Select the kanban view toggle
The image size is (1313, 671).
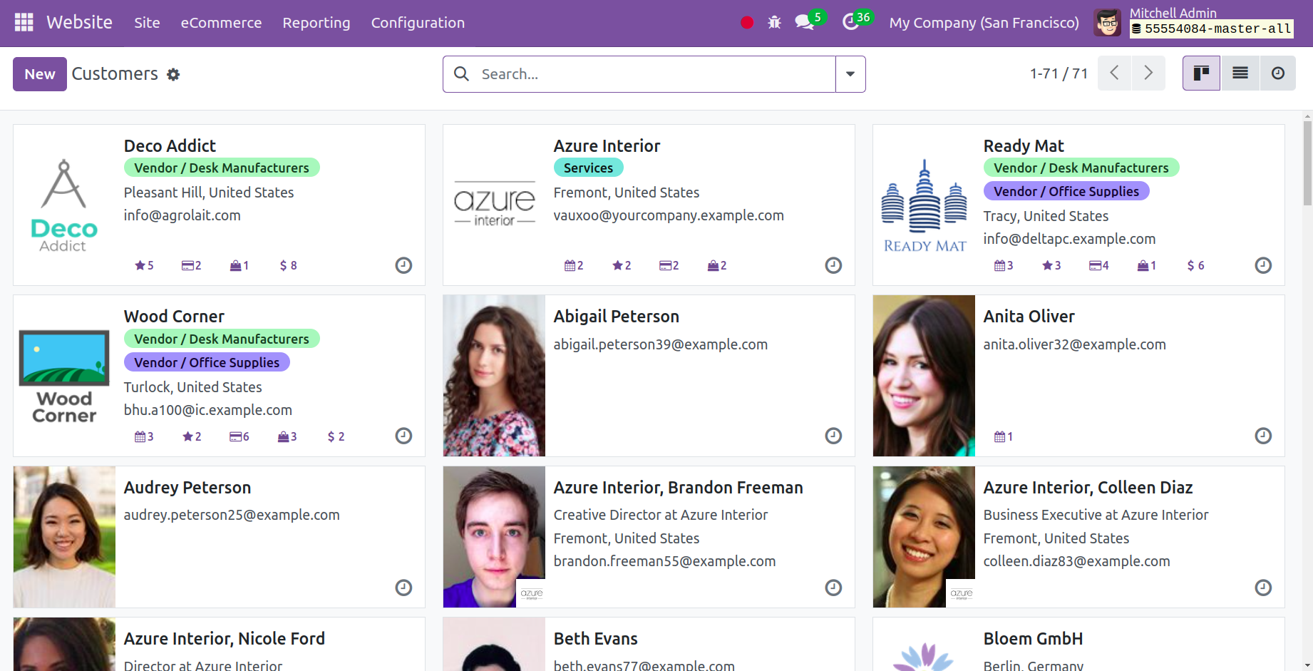pyautogui.click(x=1201, y=73)
